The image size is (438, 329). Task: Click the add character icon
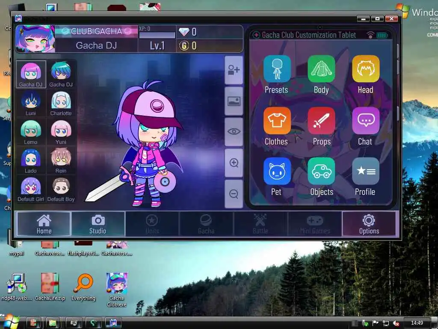coord(234,70)
